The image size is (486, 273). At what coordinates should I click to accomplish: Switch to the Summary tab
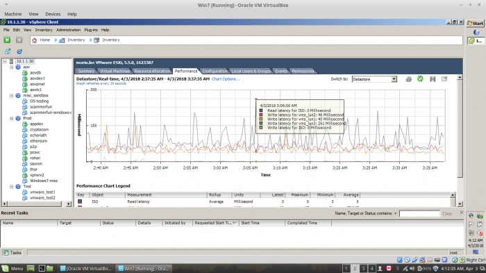click(x=86, y=71)
